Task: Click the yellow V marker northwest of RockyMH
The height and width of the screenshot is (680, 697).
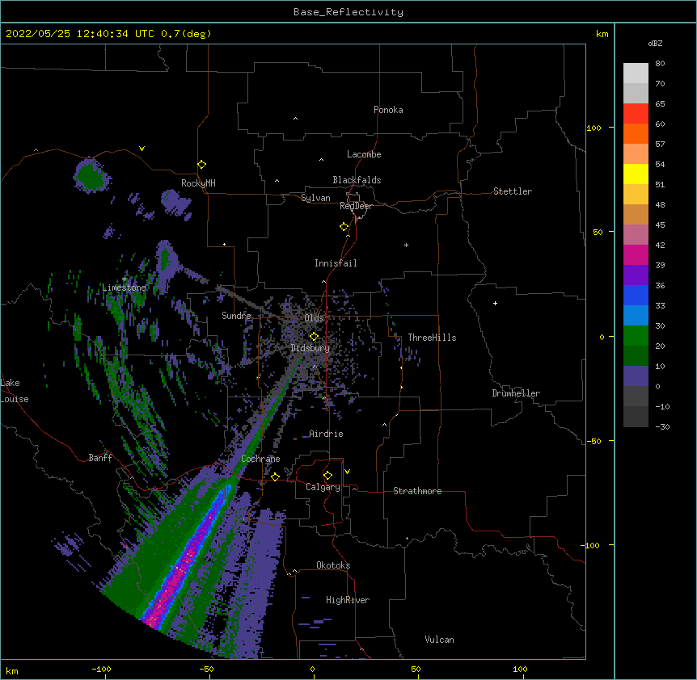Action: (x=142, y=149)
